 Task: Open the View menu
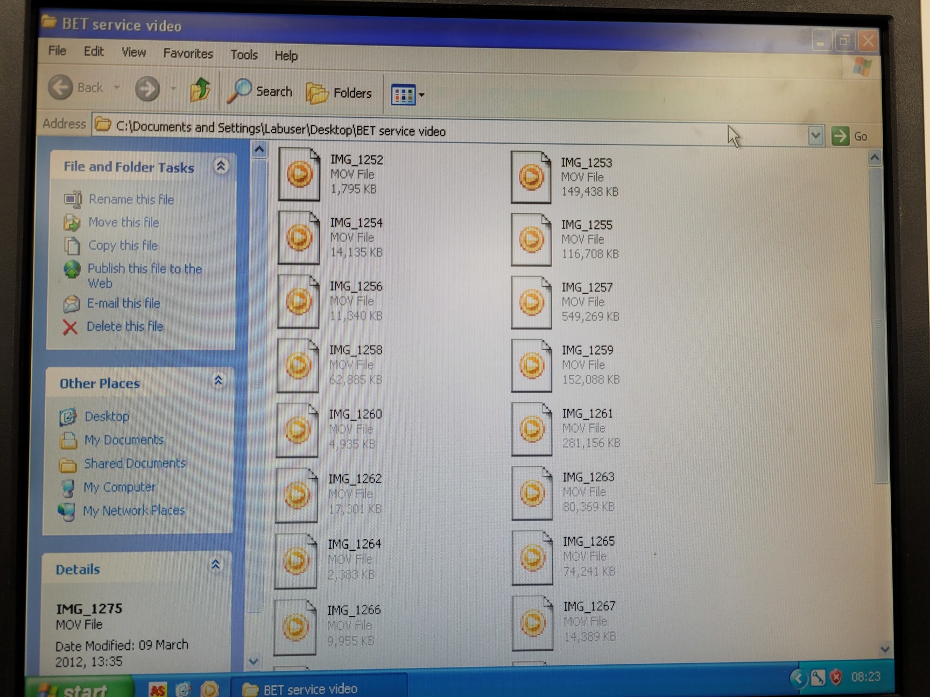point(133,52)
